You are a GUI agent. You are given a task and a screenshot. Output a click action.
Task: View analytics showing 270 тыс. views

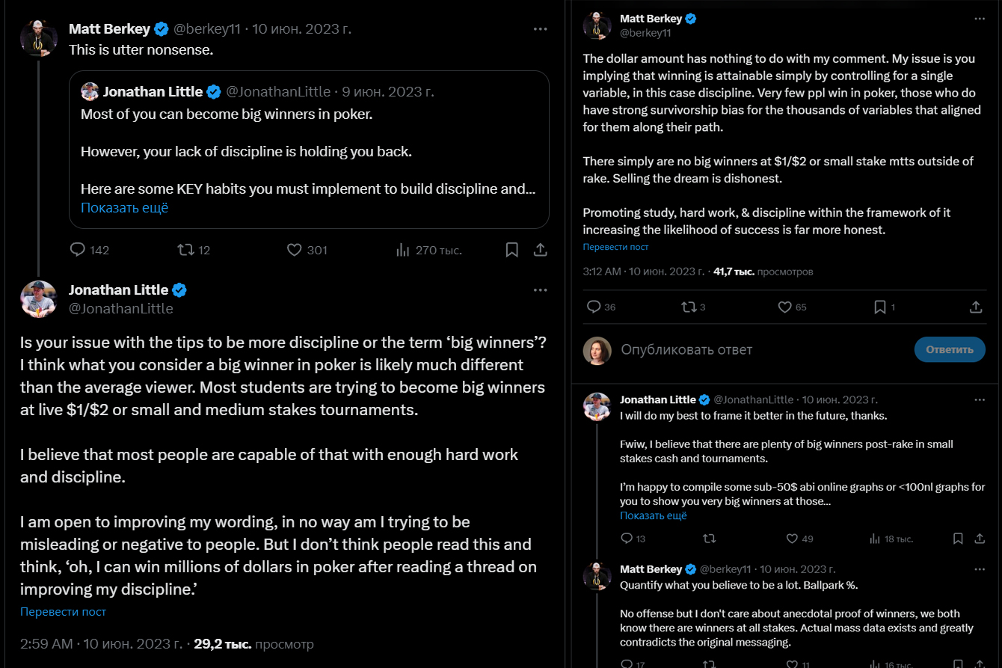click(402, 250)
